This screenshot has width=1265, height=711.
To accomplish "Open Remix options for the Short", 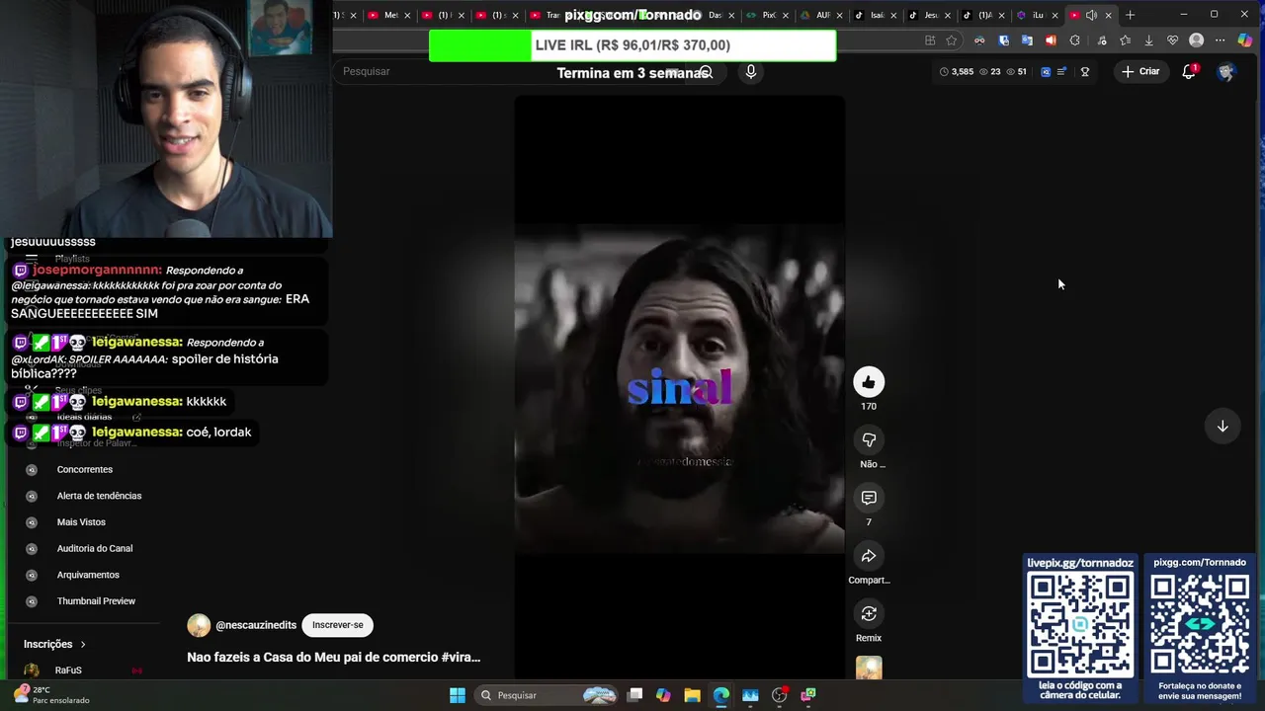I will tap(869, 614).
